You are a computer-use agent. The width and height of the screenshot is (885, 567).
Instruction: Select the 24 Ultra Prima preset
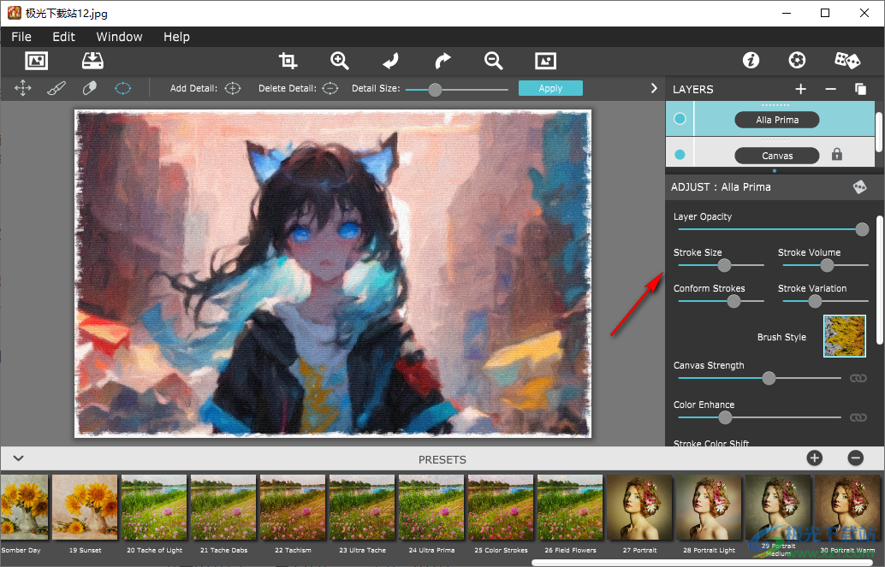[431, 507]
